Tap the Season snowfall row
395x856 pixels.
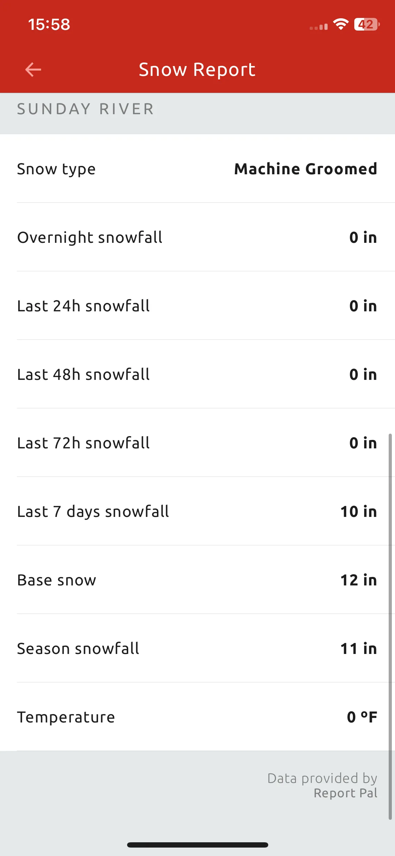pos(197,648)
